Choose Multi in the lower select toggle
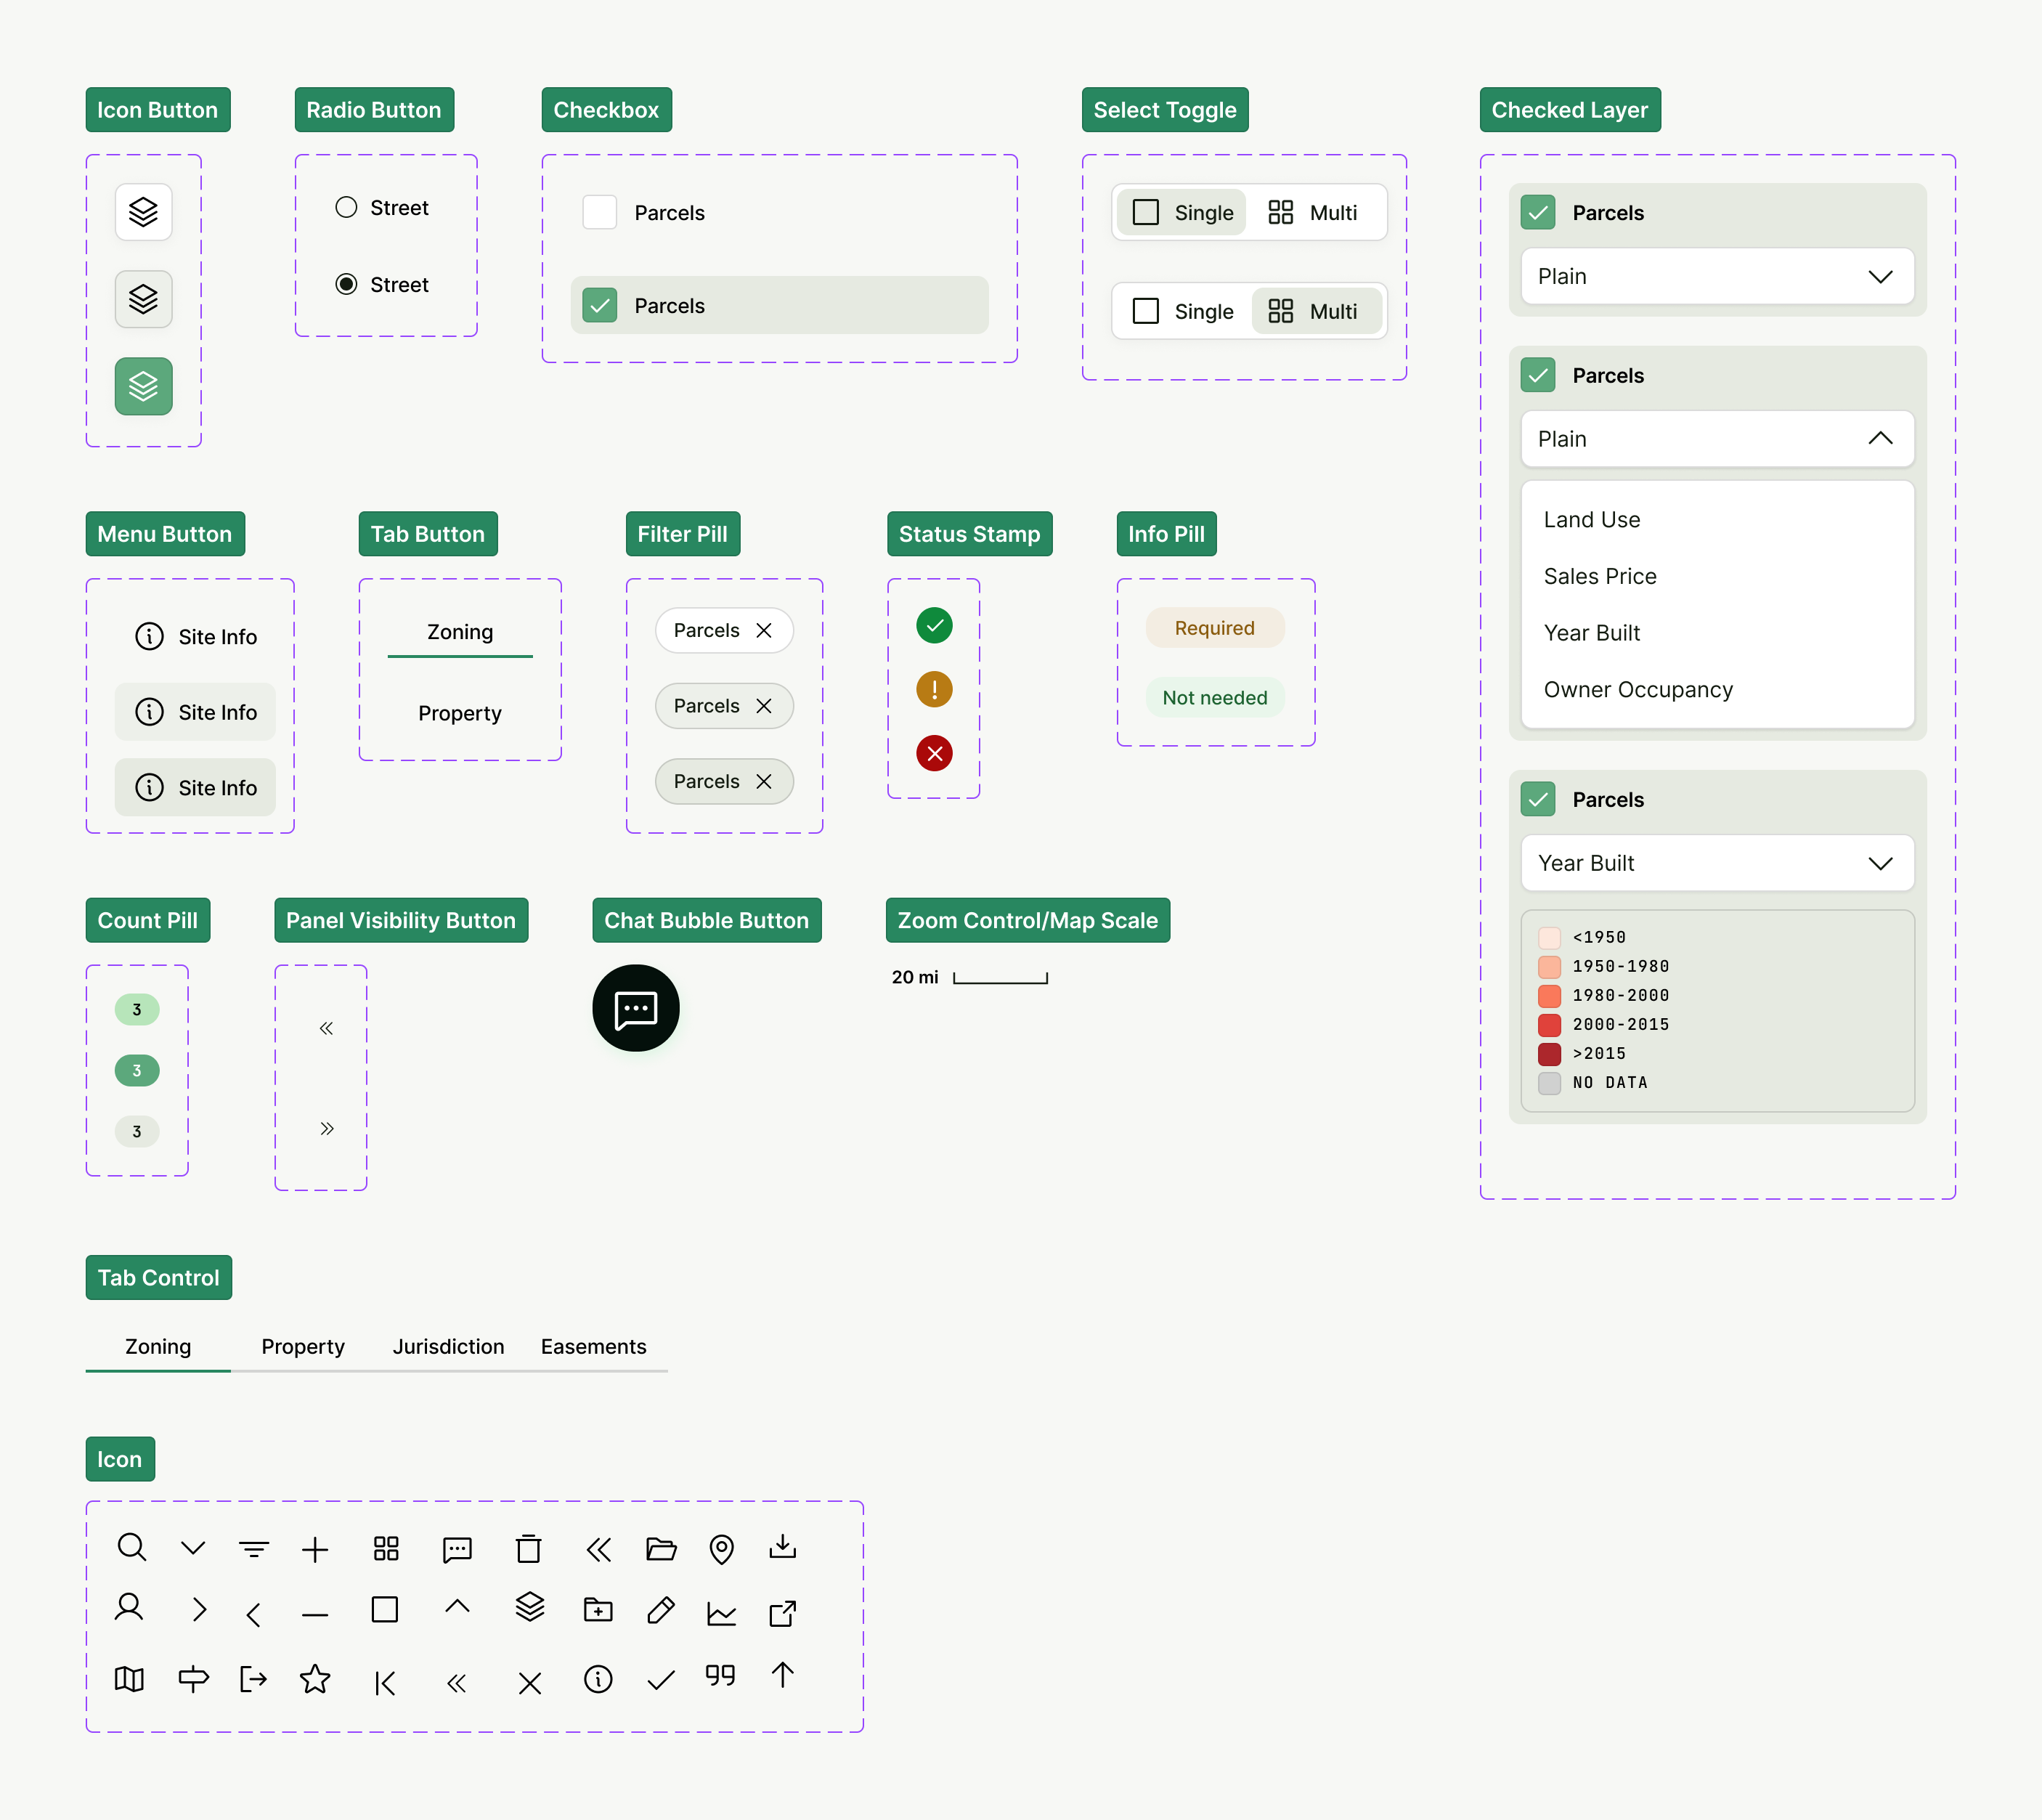The height and width of the screenshot is (1820, 2042). (x=1317, y=311)
